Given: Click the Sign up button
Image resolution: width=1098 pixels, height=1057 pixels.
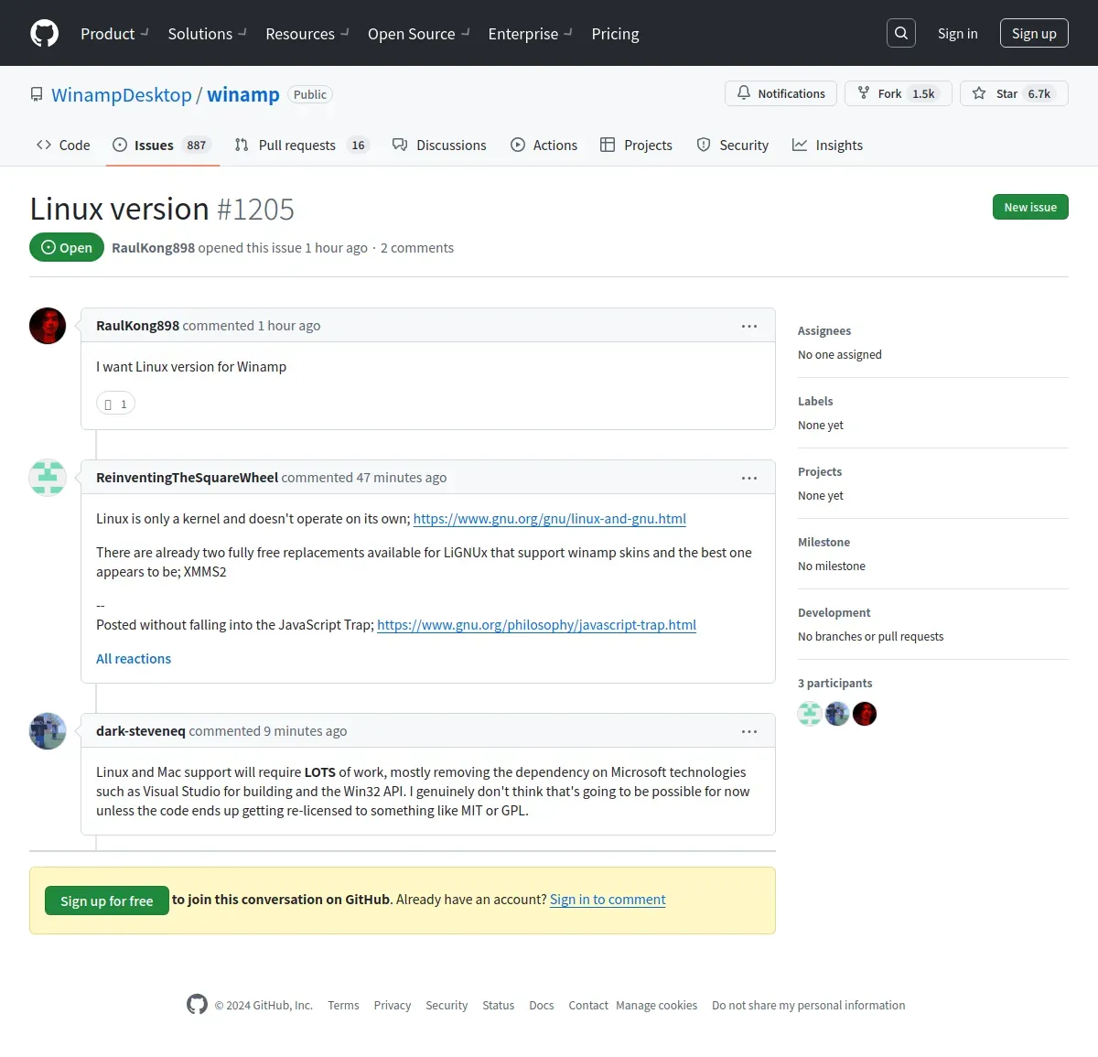Looking at the screenshot, I should (1034, 33).
